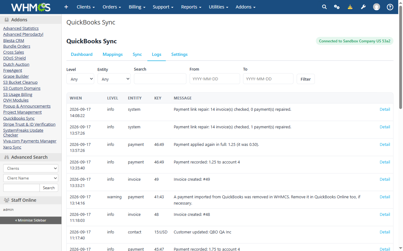The image size is (403, 251).
Task: Open the help question mark icon
Action: coord(390,7)
